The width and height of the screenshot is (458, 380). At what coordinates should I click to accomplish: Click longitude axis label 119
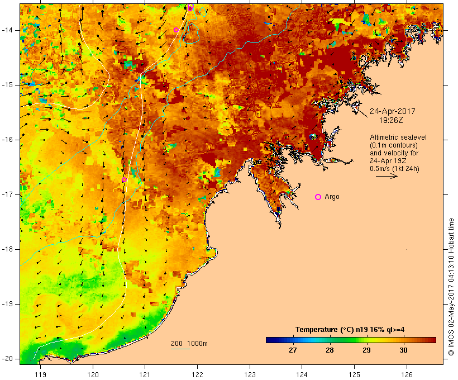[40, 374]
